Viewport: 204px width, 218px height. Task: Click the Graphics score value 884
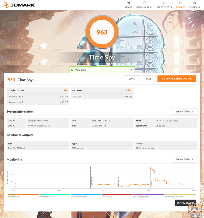click(65, 90)
